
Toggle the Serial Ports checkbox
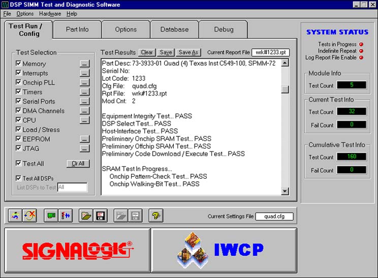[x=18, y=101]
